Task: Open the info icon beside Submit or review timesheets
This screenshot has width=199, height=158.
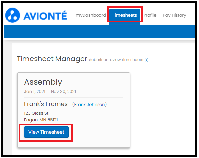Action: click(146, 60)
